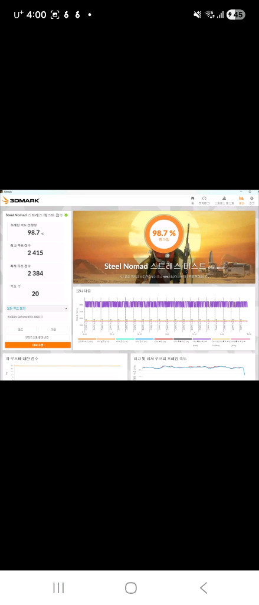Open the Benchmarks tab with gauge icon
259x605 pixels.
coord(204,200)
